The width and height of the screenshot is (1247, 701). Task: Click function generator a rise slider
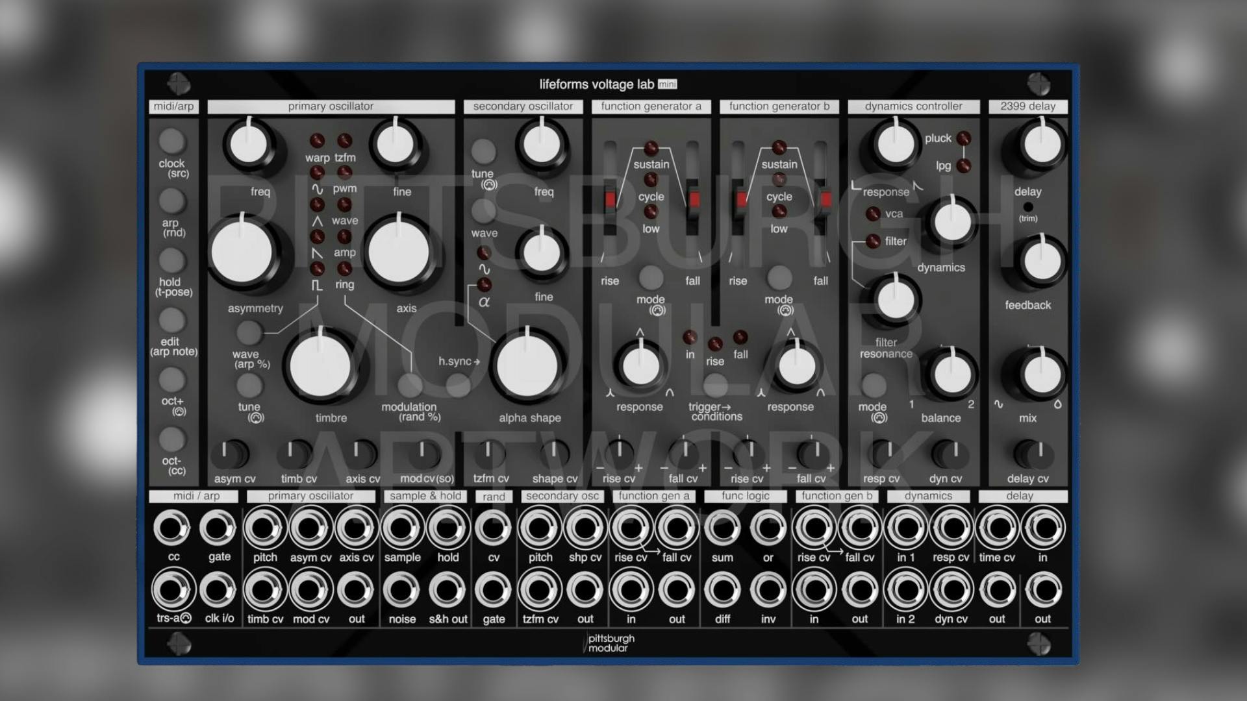coord(610,198)
